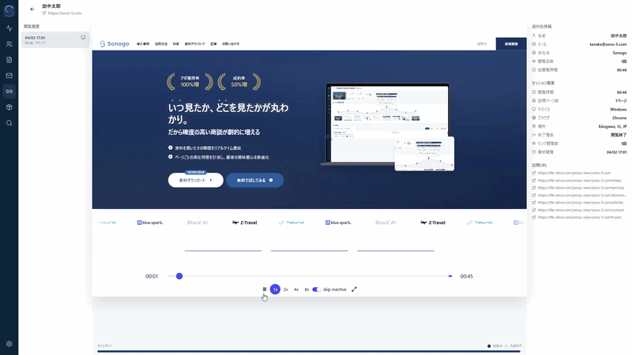Open the mail sidebar icon
This screenshot has width=632, height=355.
coord(9,75)
